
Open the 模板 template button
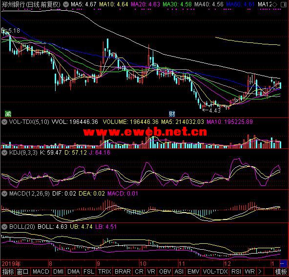click(x=281, y=272)
